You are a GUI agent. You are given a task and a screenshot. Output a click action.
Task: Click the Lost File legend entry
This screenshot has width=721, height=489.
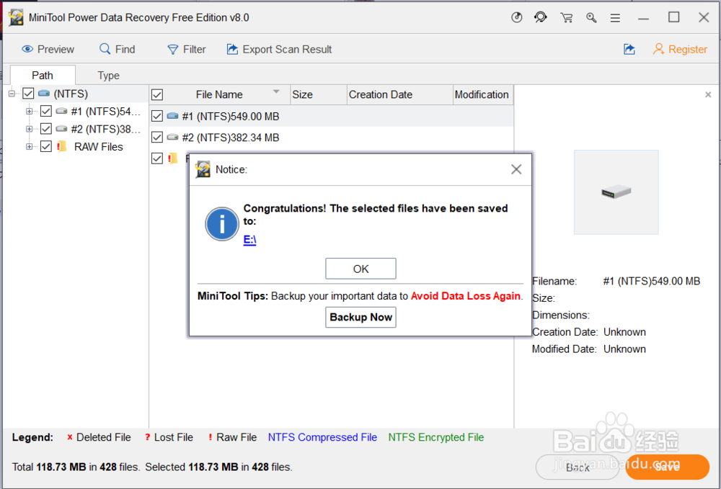click(x=169, y=437)
